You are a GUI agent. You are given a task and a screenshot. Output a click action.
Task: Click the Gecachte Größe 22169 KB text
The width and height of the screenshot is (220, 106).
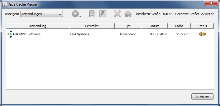point(195,14)
